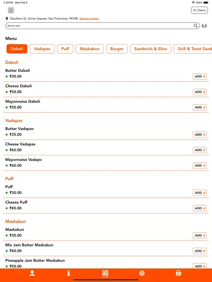
Task: Add Butter Vadapav to cart
Action: coord(200,134)
